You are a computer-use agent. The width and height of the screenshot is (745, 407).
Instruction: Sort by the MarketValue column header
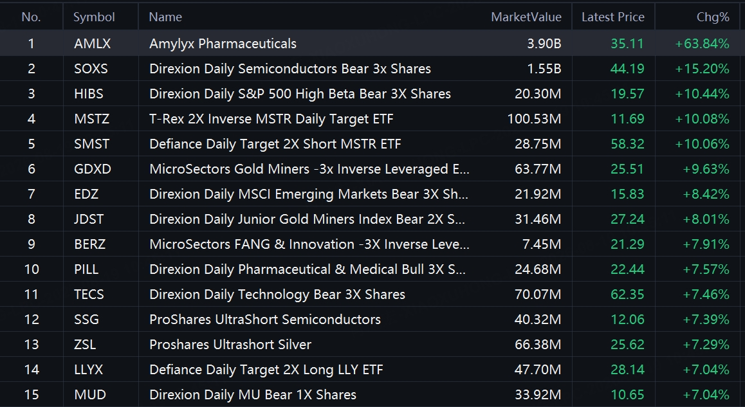[526, 17]
